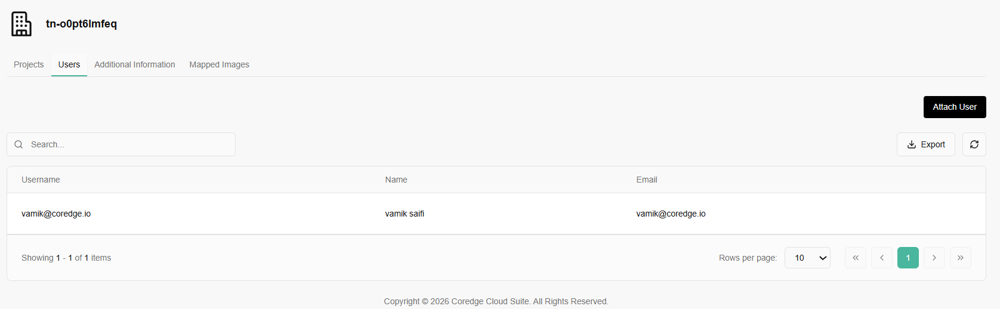The image size is (1000, 309).
Task: Go to the previous page arrow
Action: (x=881, y=258)
